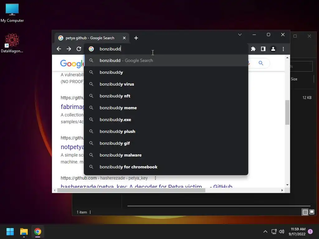Screen dimensions: 319x239
Task: Click the Google icon in the address bar
Action: coord(91,49)
